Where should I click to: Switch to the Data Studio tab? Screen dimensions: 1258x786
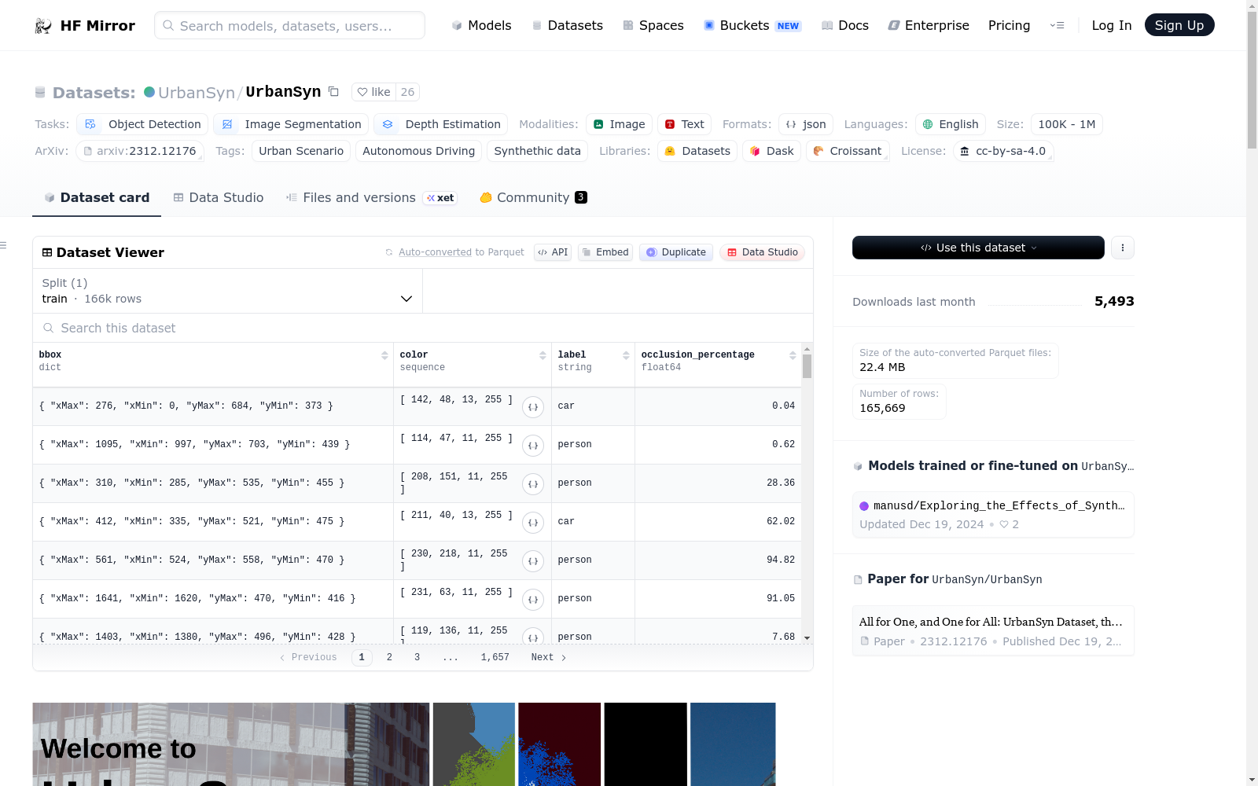219,197
